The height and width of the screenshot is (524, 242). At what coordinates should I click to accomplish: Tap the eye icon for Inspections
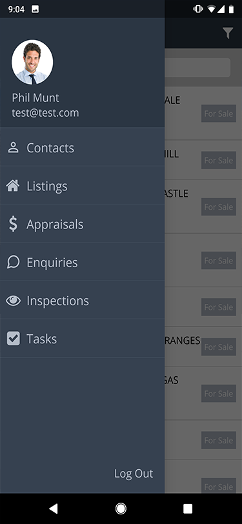pyautogui.click(x=13, y=301)
